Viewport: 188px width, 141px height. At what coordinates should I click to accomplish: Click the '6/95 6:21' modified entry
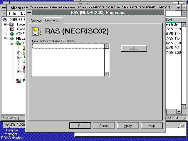click(173, 48)
